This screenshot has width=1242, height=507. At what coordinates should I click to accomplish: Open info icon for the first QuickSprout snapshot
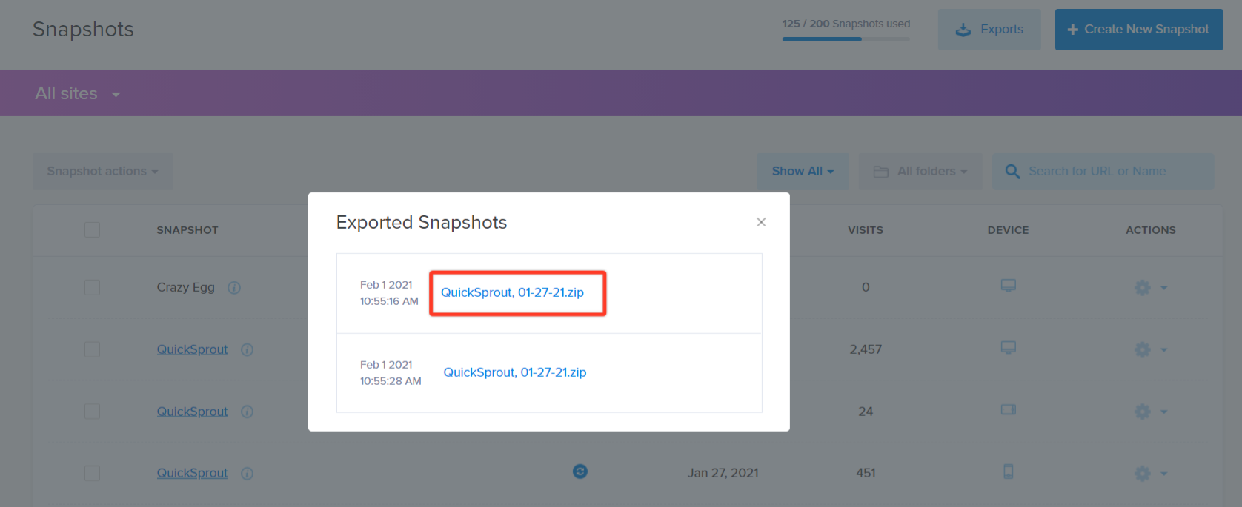point(247,349)
